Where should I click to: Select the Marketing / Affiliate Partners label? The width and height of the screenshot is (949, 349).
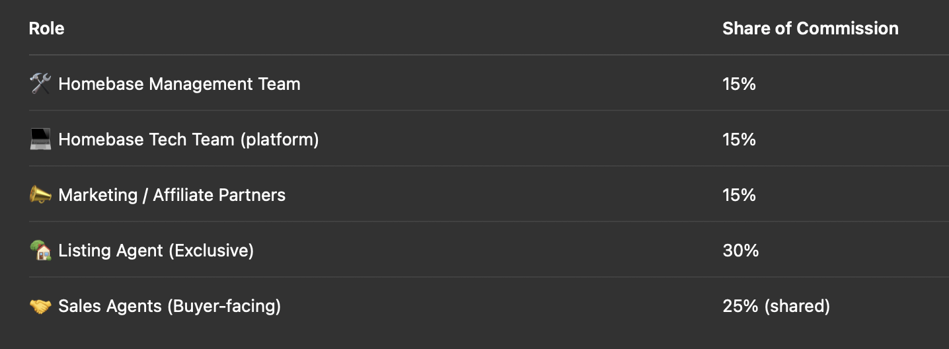pos(172,195)
